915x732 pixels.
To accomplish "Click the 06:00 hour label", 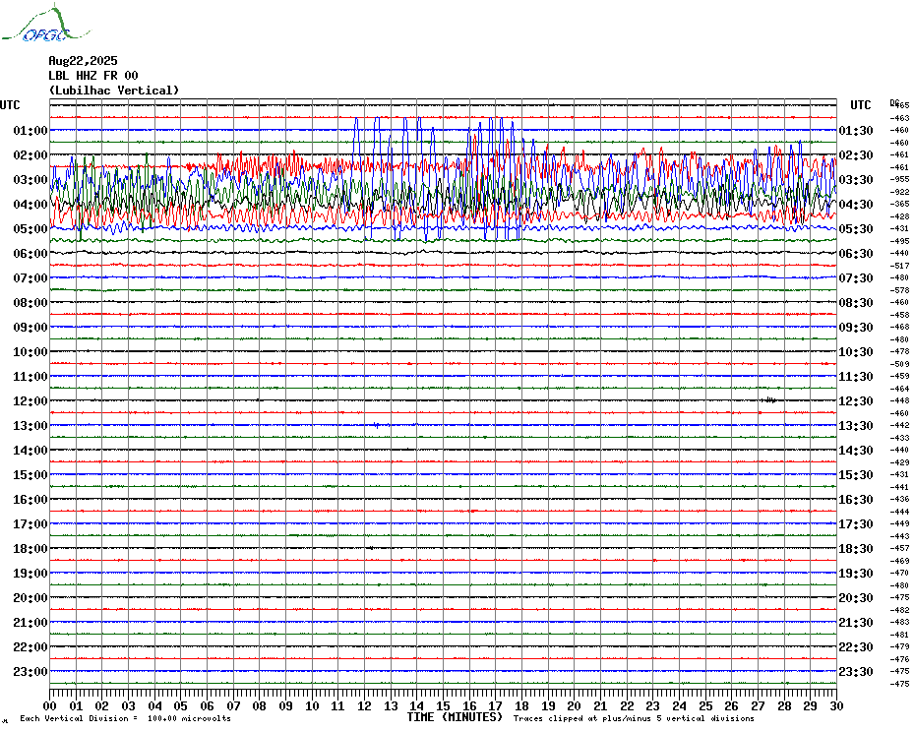I will [30, 253].
